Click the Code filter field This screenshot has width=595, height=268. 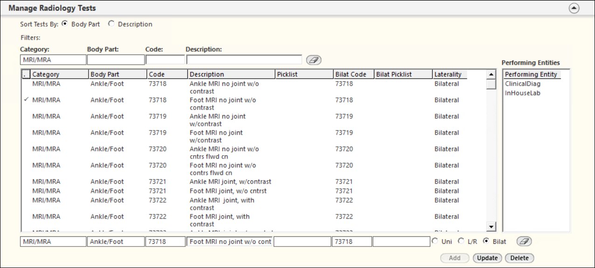pyautogui.click(x=165, y=60)
